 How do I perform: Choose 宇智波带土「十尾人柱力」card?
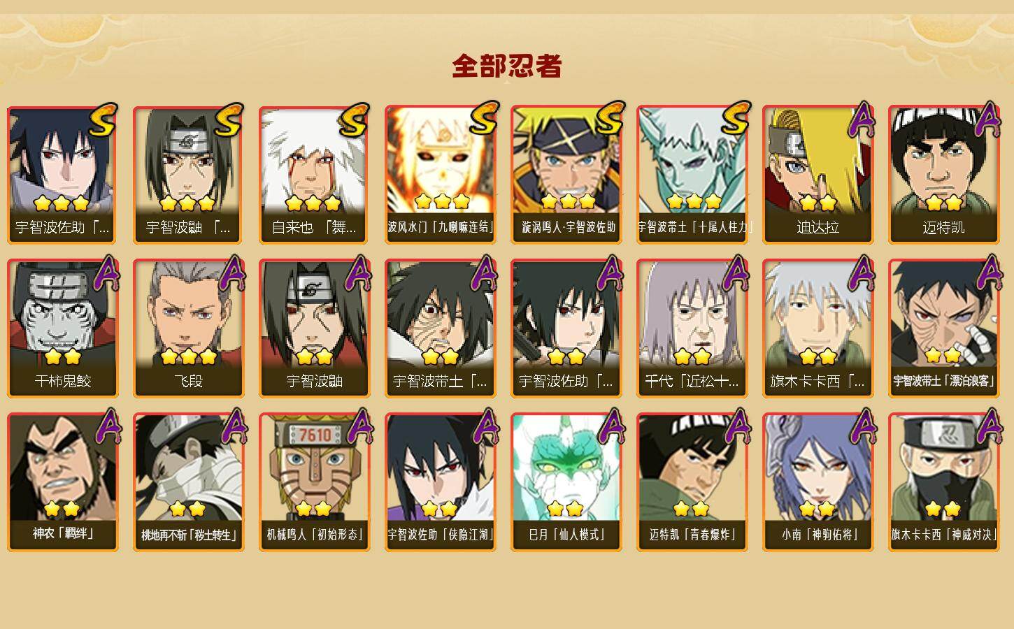point(692,175)
